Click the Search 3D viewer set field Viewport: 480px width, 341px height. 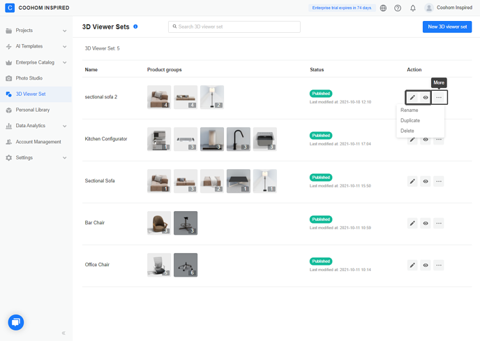(234, 27)
